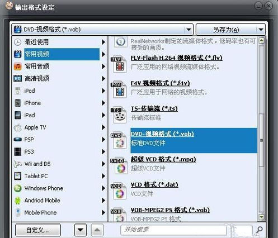
Task: Click the F4V format file icon
Action: click(119, 90)
